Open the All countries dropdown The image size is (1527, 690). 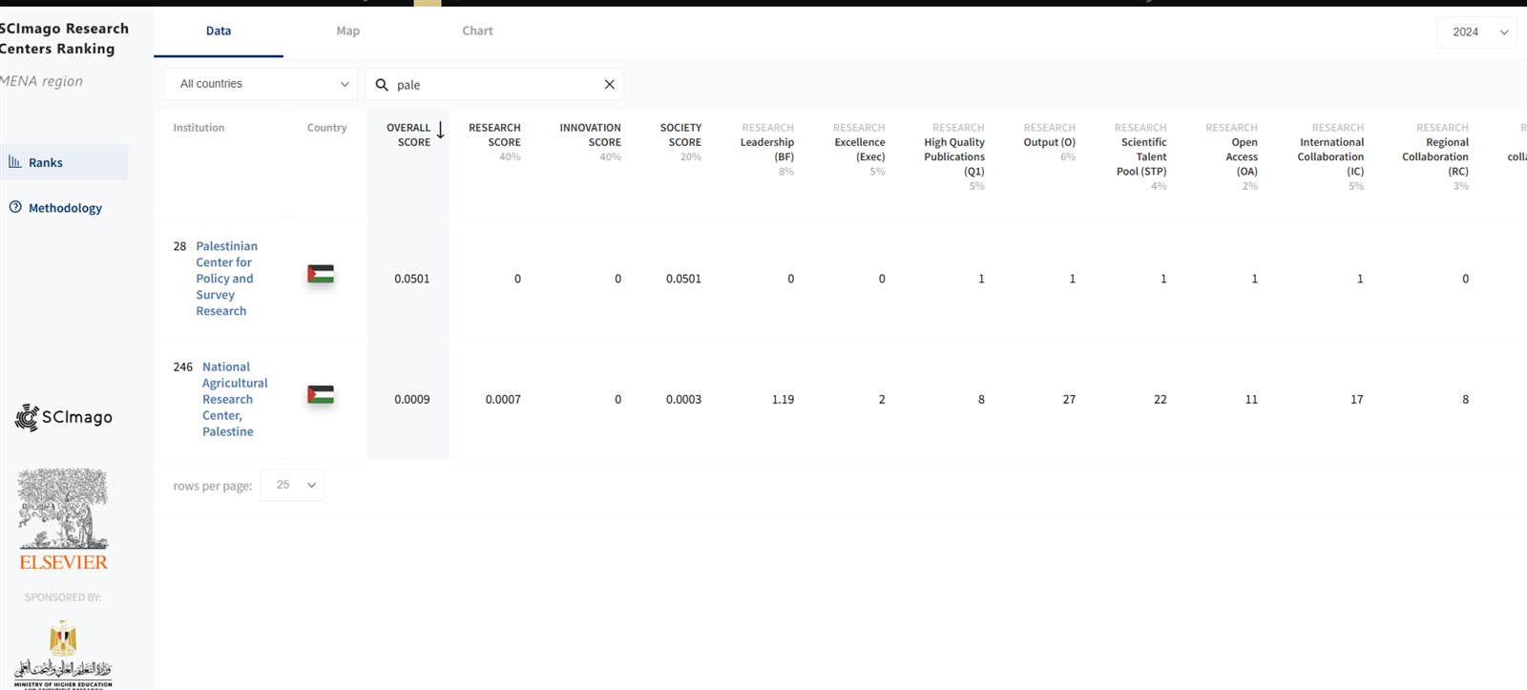point(261,84)
